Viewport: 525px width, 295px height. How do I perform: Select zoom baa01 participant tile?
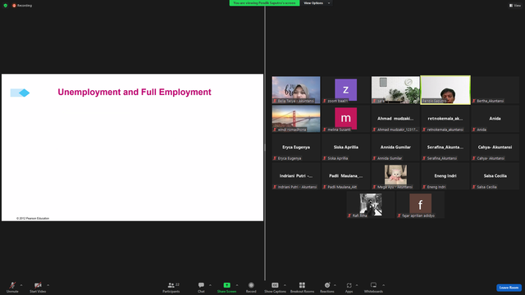(x=345, y=89)
